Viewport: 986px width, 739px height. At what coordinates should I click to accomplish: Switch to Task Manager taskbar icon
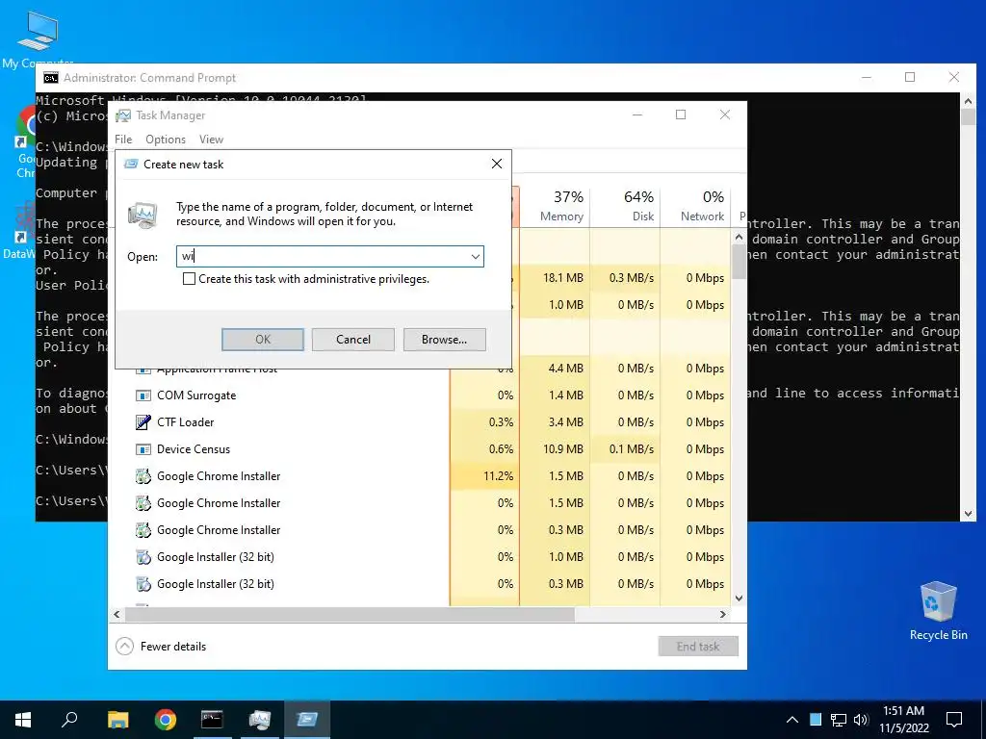point(259,720)
